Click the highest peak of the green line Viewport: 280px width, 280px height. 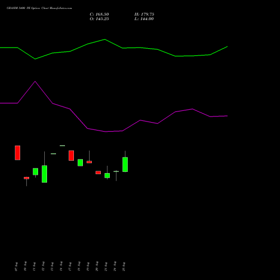tap(105, 39)
